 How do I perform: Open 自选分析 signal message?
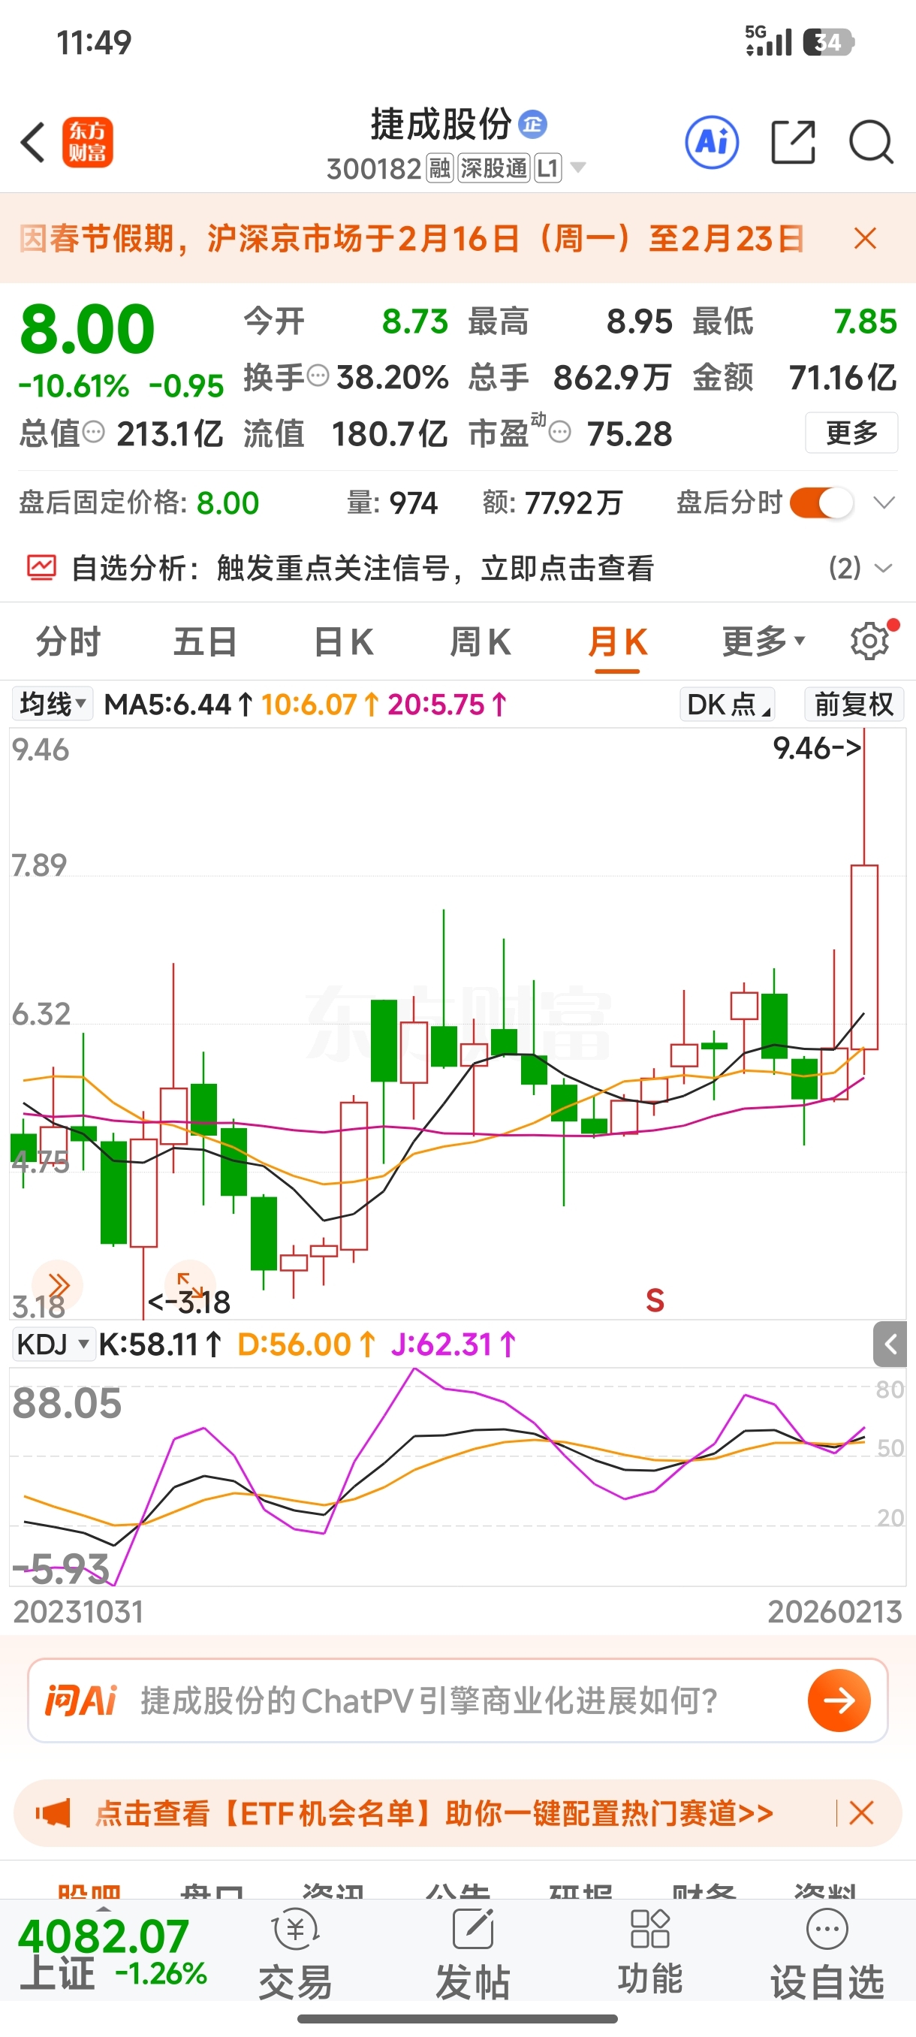coord(363,568)
